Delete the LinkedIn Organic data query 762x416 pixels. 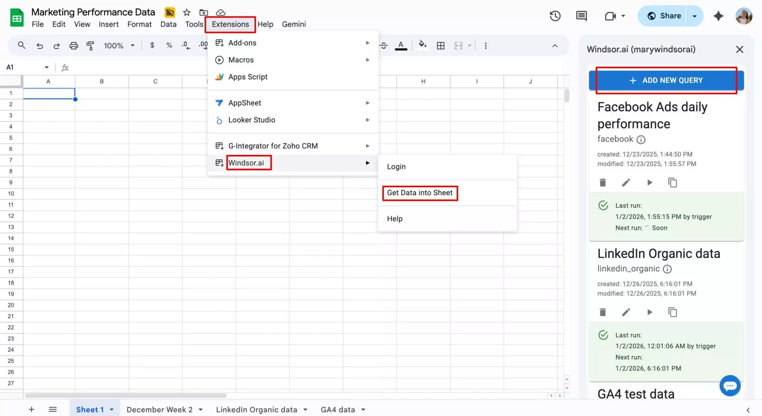(x=603, y=312)
